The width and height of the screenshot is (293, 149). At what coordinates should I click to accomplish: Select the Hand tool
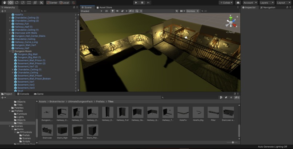tap(4, 3)
